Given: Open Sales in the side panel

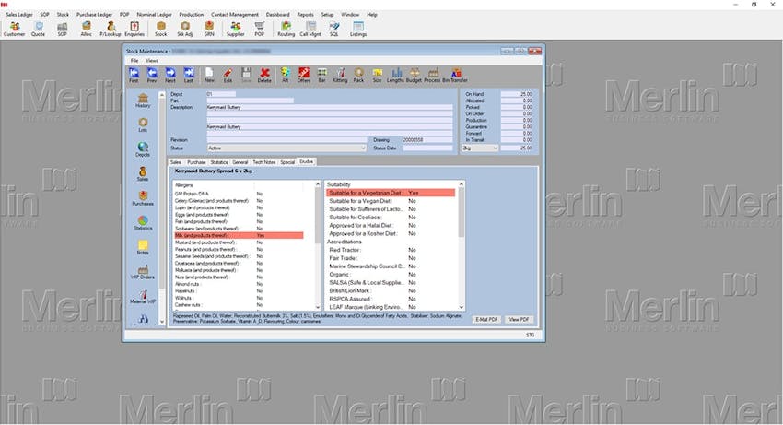Looking at the screenshot, I should pyautogui.click(x=143, y=174).
